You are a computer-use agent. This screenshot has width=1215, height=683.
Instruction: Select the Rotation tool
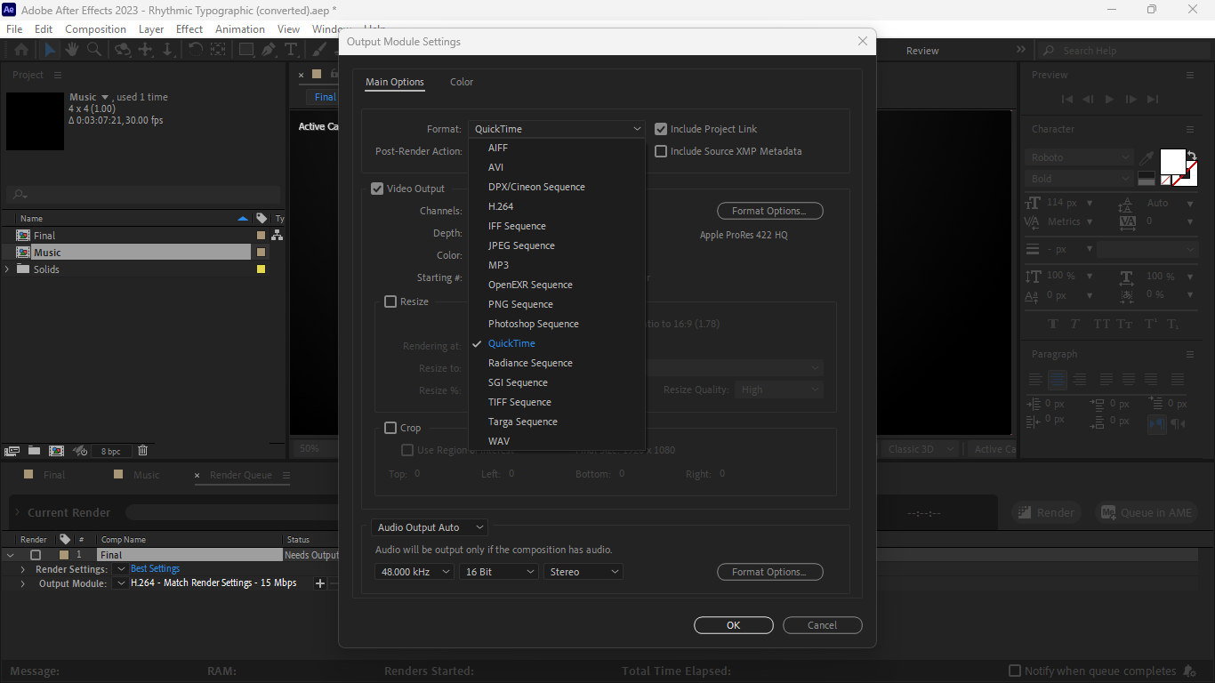(196, 50)
